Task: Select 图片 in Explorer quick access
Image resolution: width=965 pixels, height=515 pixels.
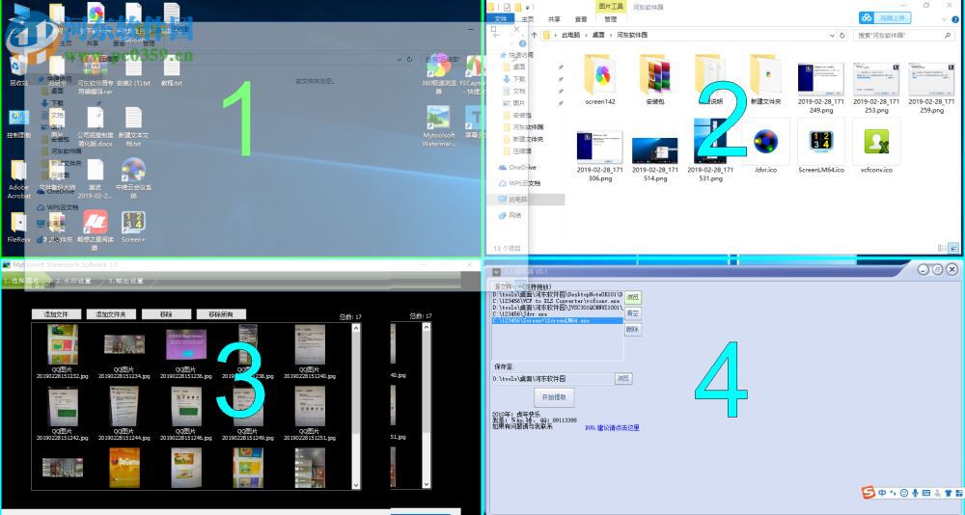Action: point(519,103)
